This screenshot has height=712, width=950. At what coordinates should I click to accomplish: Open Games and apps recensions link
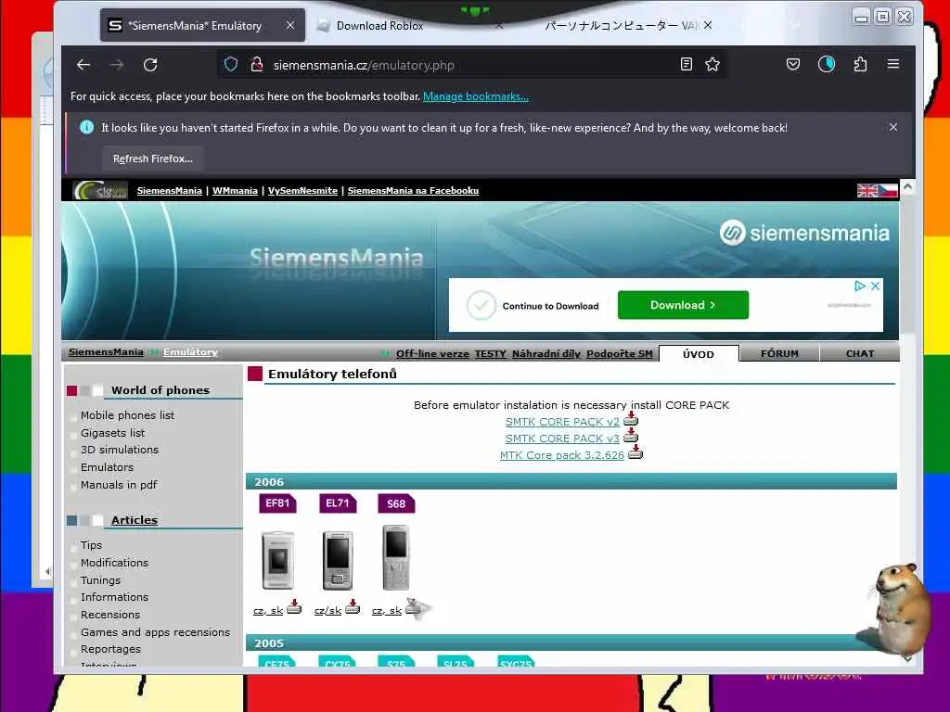tap(155, 632)
